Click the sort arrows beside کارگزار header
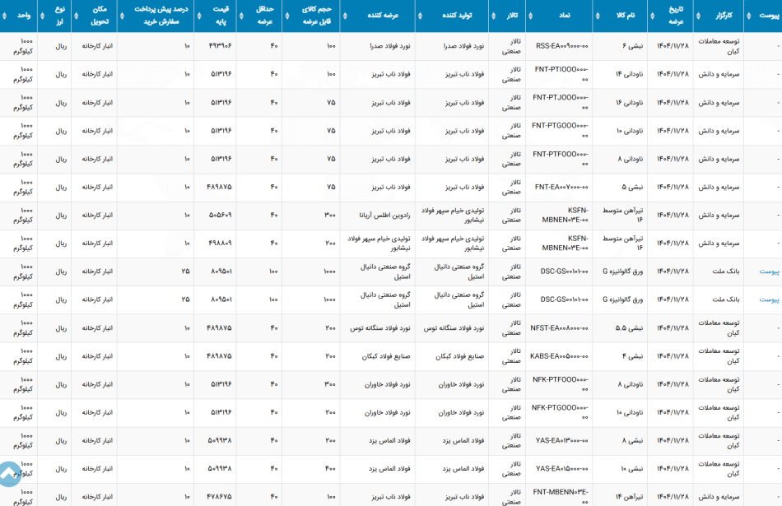 click(698, 16)
